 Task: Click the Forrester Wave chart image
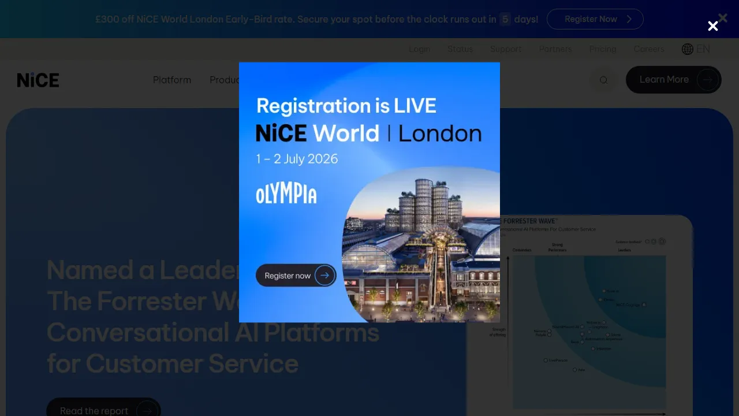point(580,315)
